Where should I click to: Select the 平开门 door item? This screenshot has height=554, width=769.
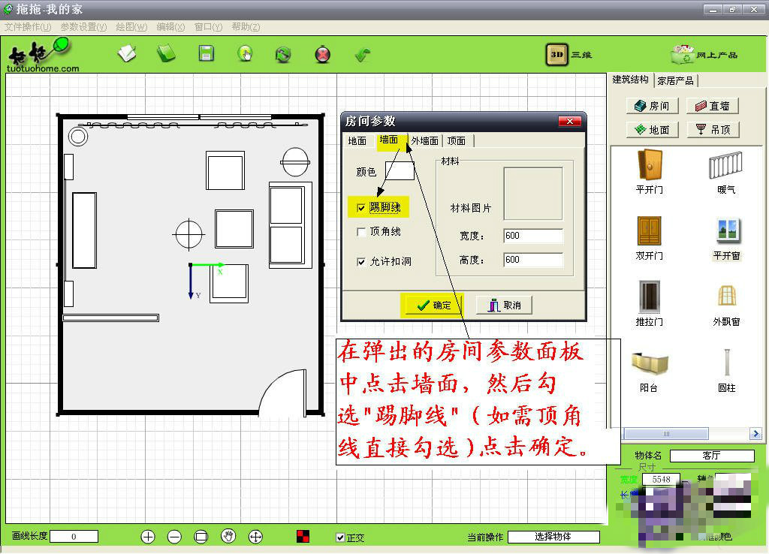[650, 172]
